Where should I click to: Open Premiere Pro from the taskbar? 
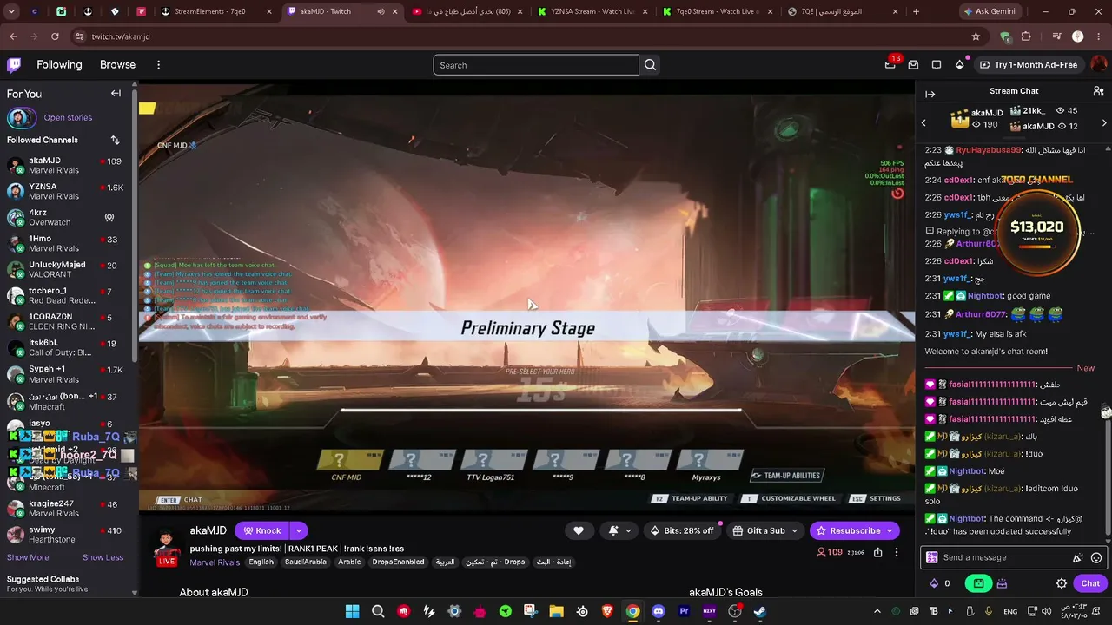[683, 611]
